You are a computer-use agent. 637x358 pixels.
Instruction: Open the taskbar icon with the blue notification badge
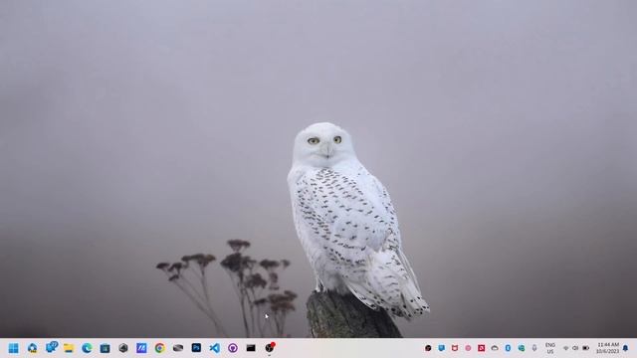pos(51,347)
